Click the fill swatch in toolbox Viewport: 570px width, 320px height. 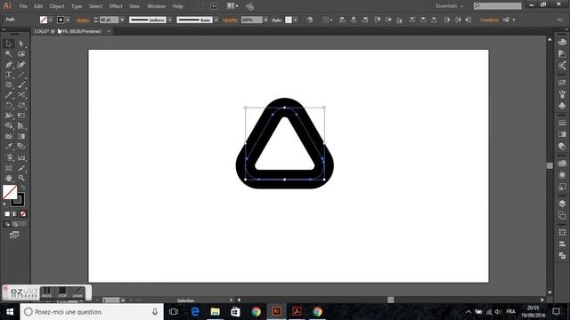[x=10, y=192]
